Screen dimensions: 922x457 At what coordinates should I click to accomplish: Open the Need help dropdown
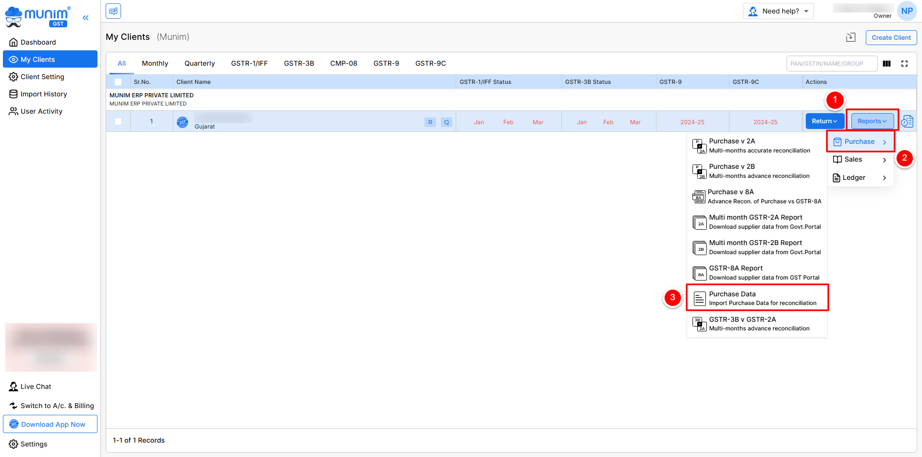(778, 11)
